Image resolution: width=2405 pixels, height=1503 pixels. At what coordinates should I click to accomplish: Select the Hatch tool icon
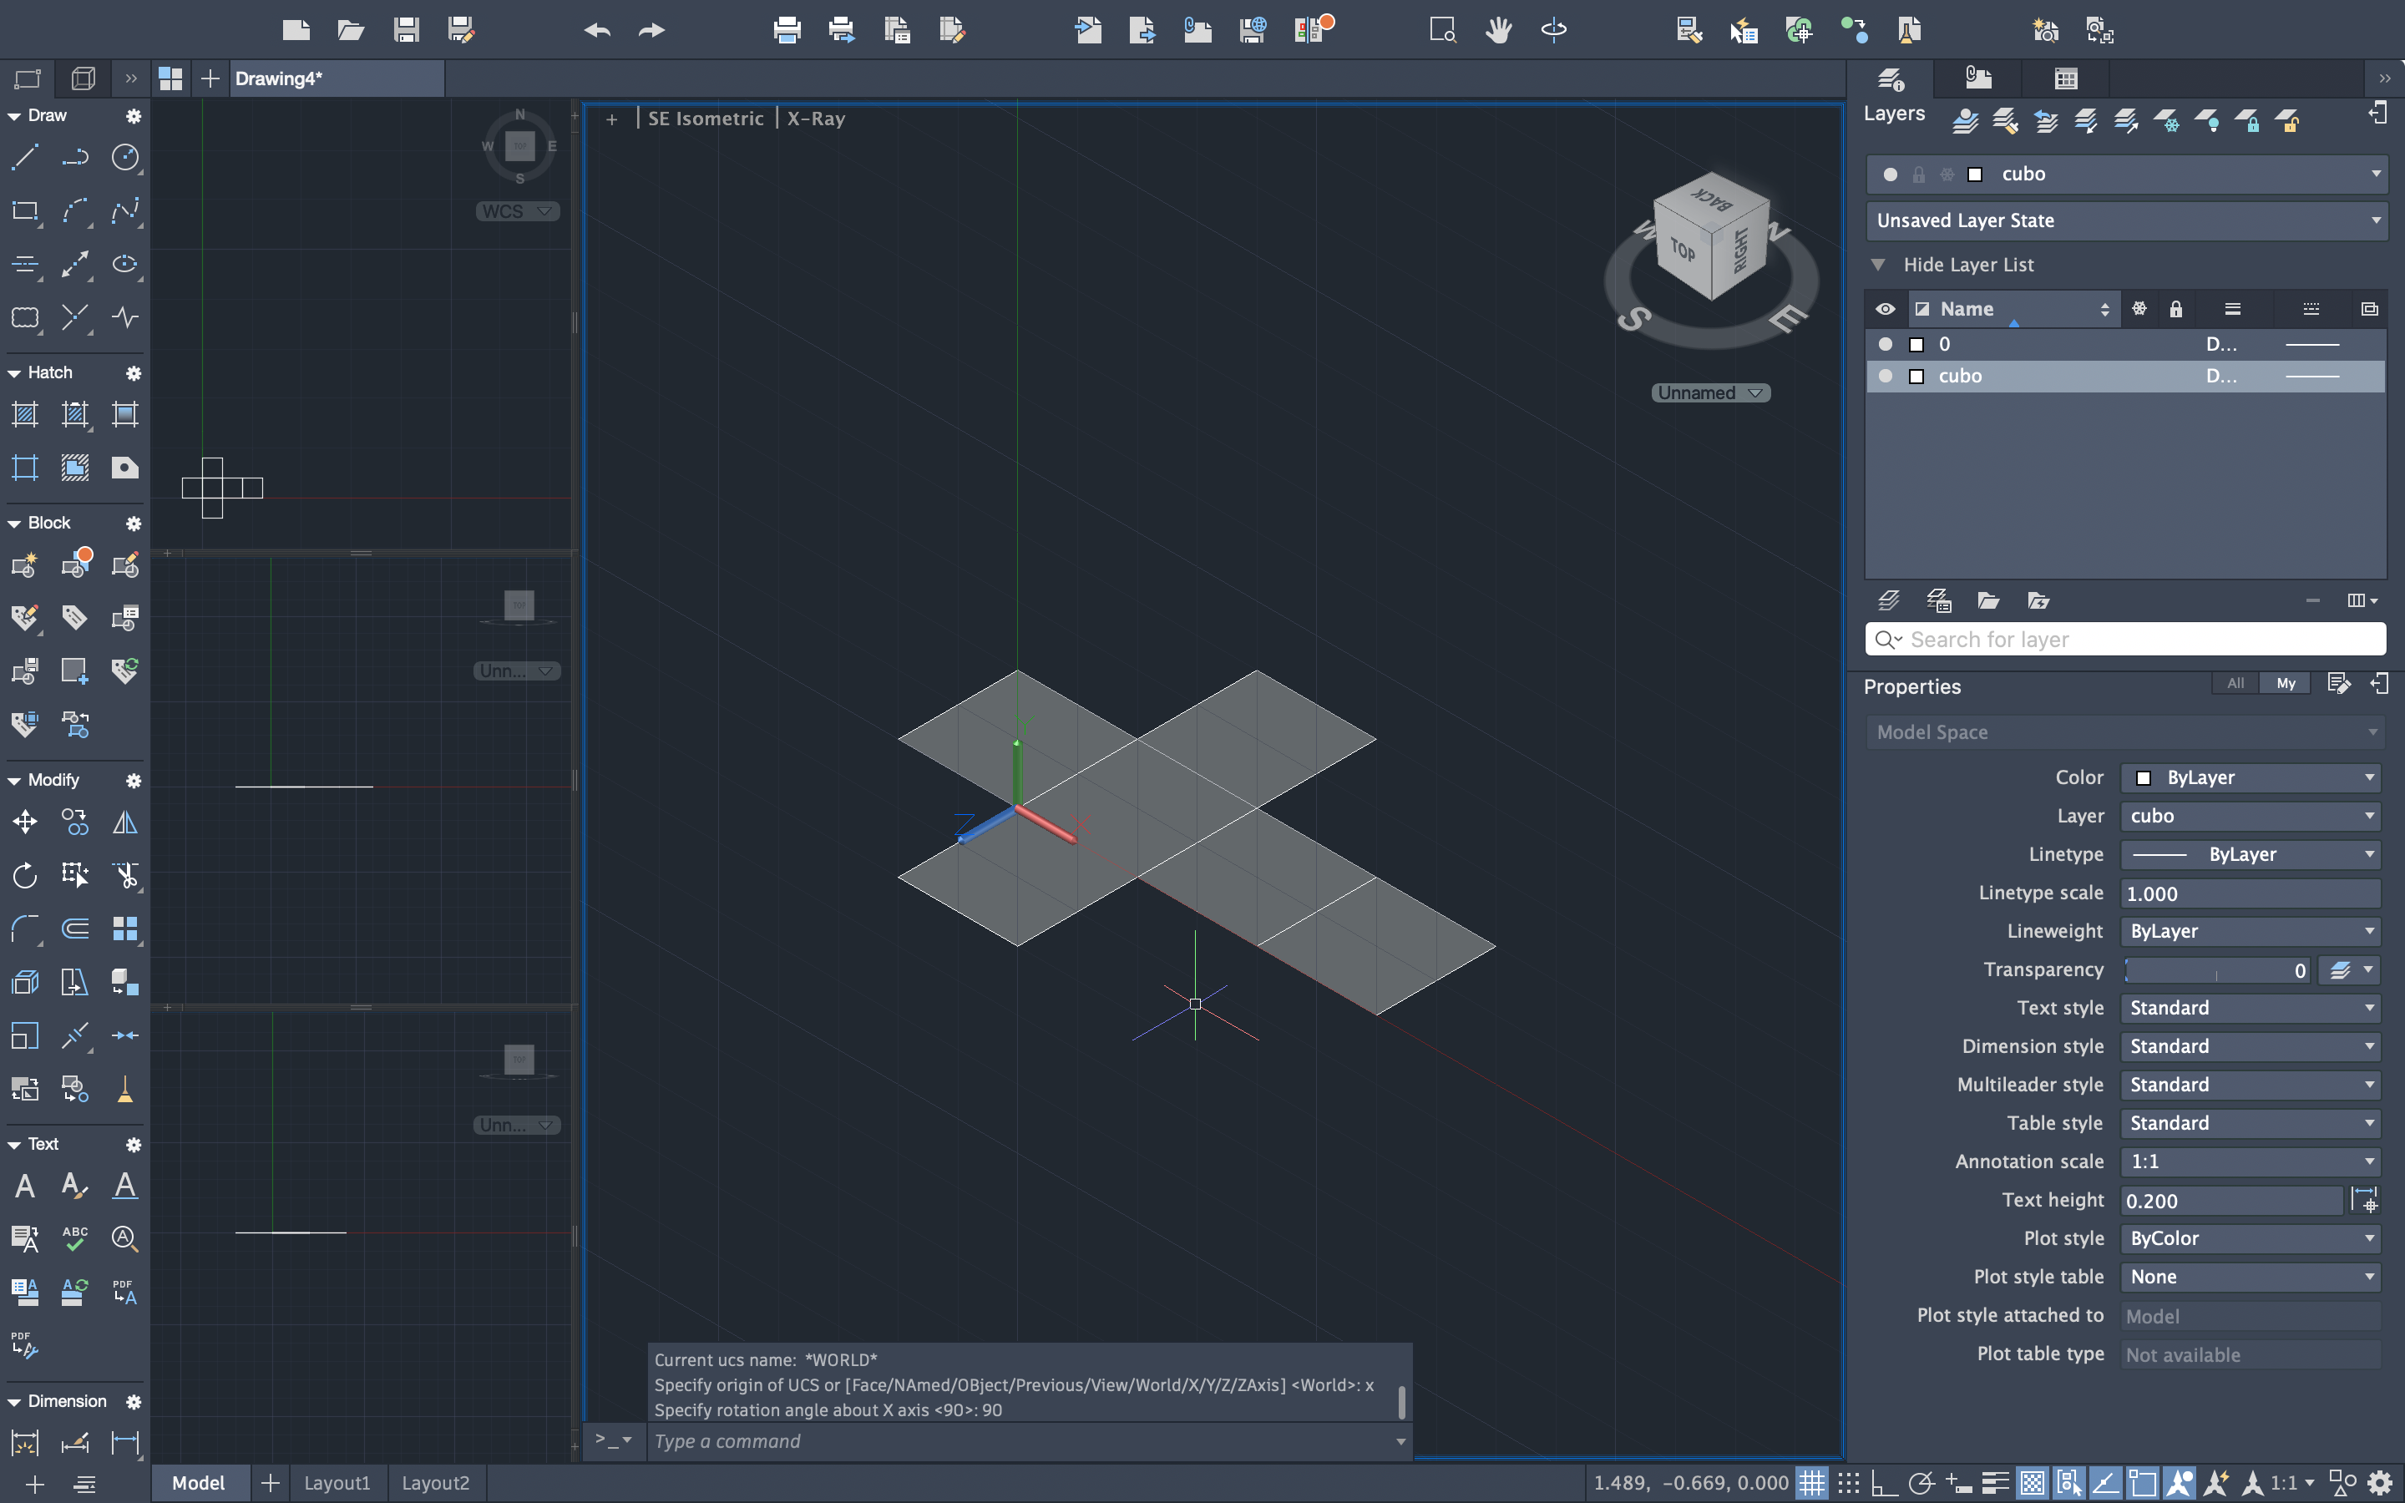click(x=25, y=414)
